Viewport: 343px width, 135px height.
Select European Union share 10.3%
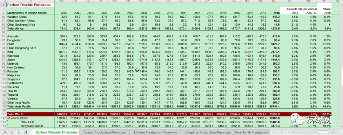pos(327,126)
